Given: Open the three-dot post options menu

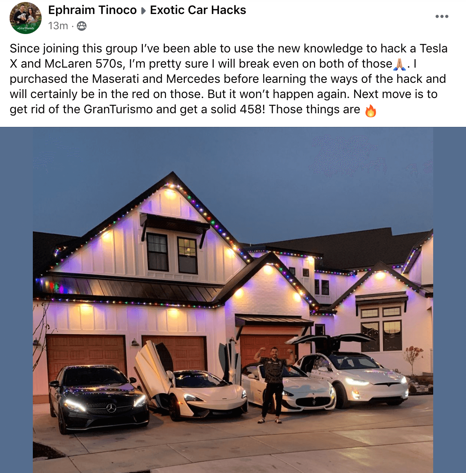Looking at the screenshot, I should tap(442, 16).
